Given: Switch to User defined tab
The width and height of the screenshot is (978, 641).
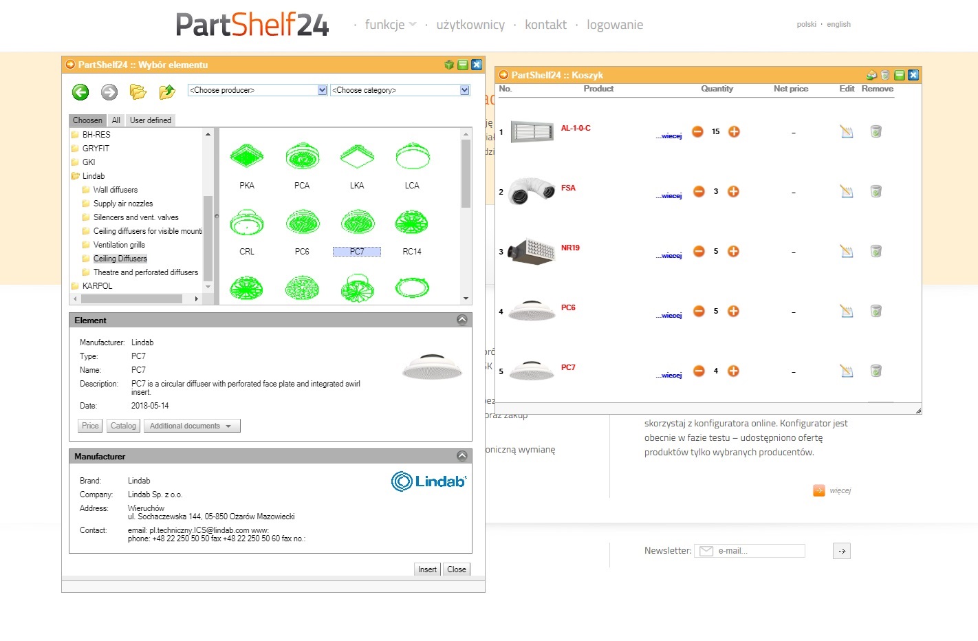Looking at the screenshot, I should [151, 120].
